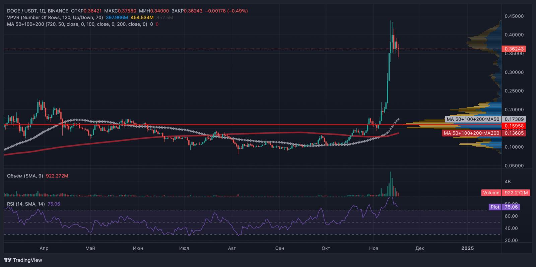Click the MA200 0.13685 price label
The width and height of the screenshot is (536, 267).
484,133
